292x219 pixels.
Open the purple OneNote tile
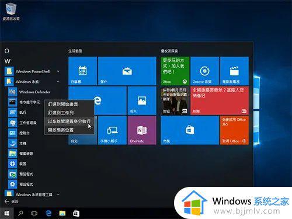pos(142,130)
